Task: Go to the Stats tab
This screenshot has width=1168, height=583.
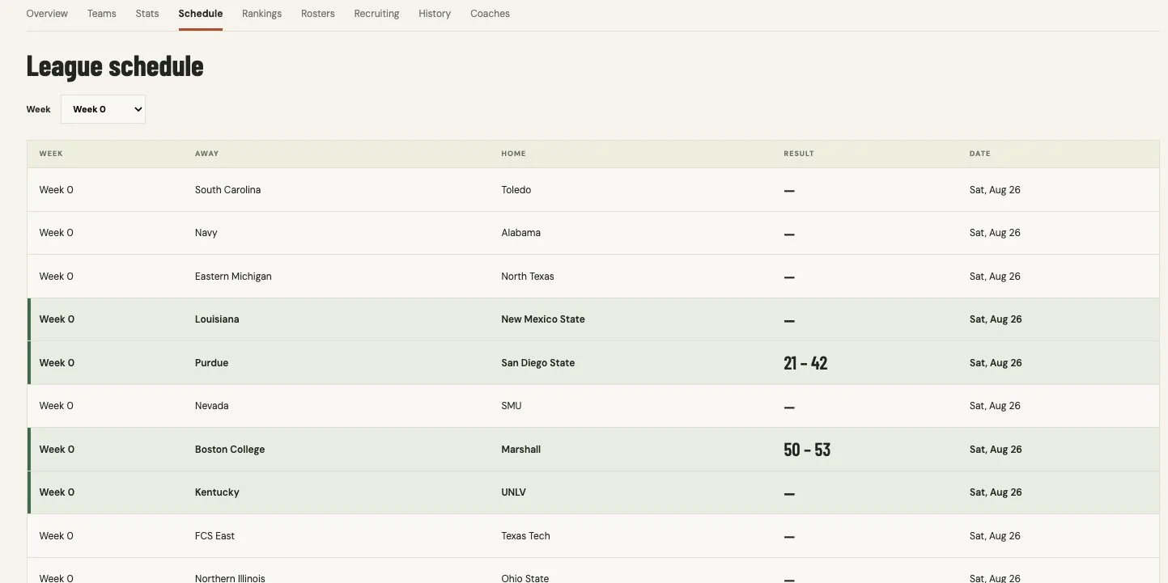Action: tap(147, 14)
